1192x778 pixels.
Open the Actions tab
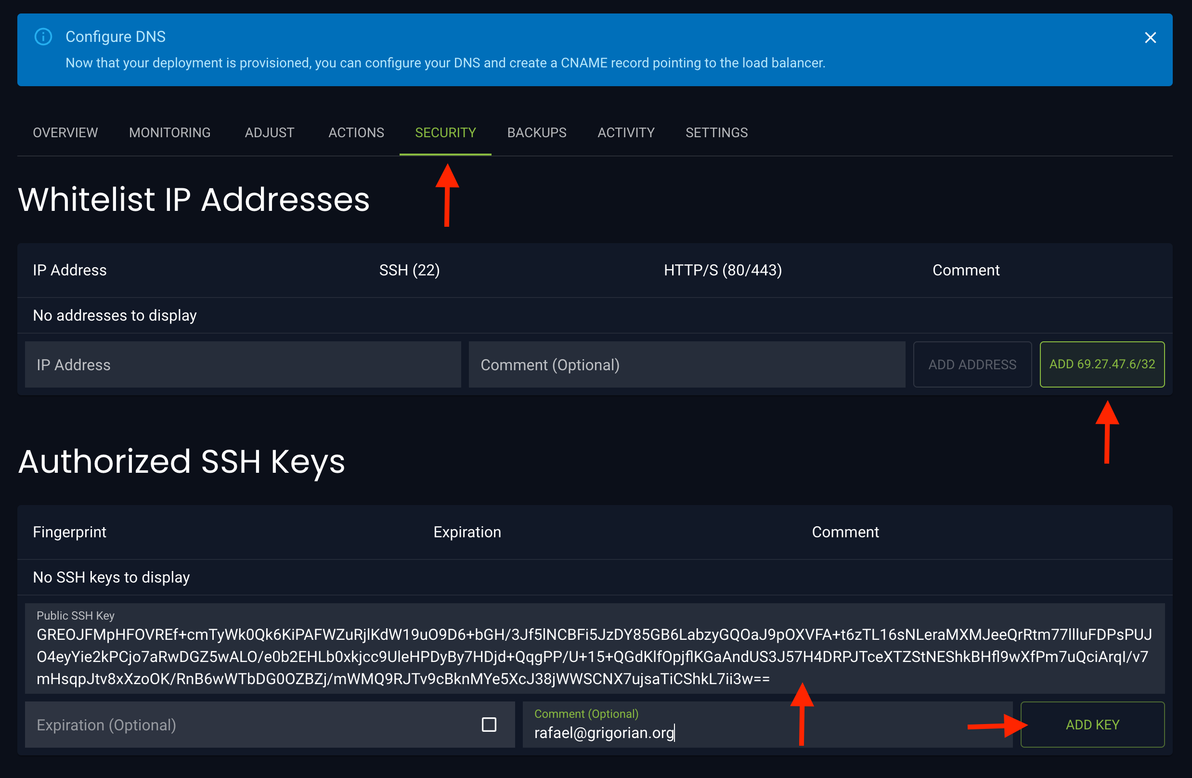(x=356, y=132)
